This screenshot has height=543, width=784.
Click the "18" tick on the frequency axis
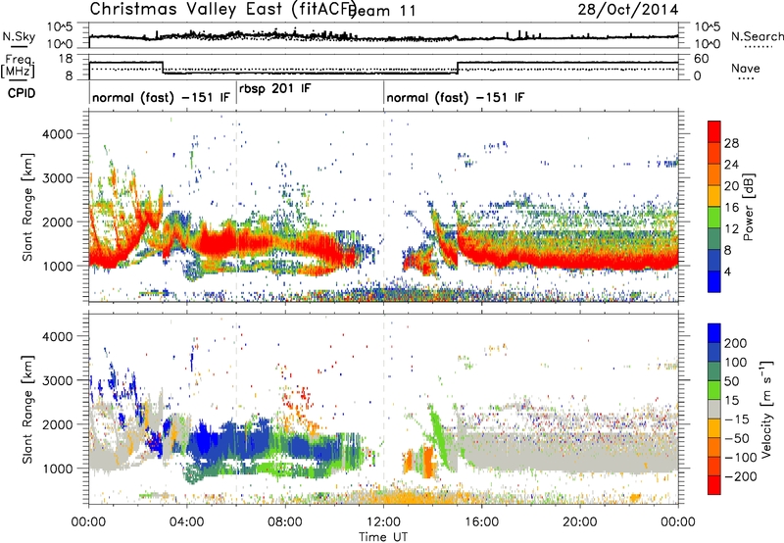pos(65,59)
